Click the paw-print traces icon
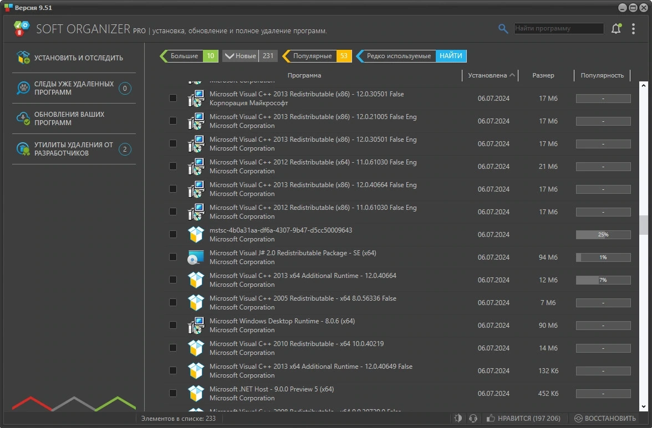This screenshot has height=428, width=652. [23, 87]
